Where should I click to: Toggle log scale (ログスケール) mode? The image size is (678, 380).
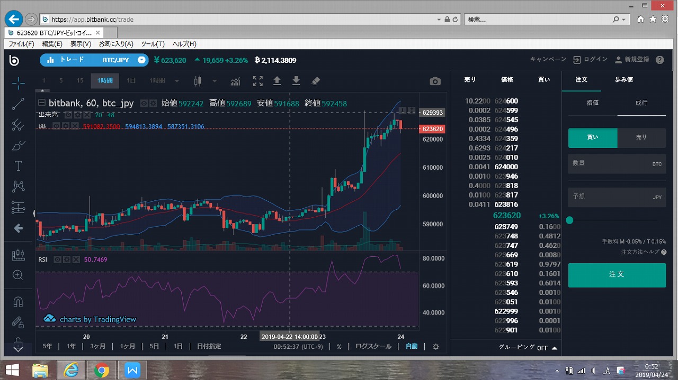click(x=373, y=346)
